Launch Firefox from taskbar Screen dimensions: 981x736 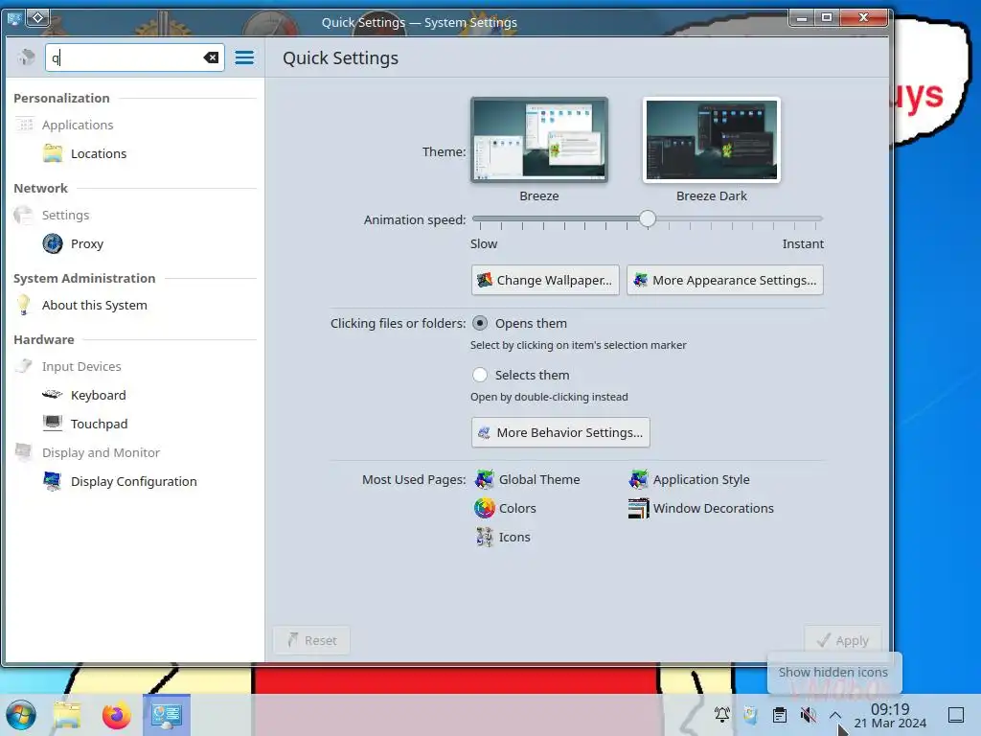click(x=116, y=715)
